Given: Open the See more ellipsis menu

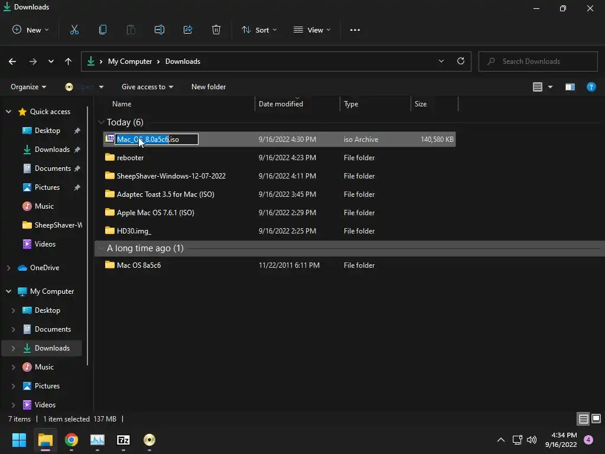Looking at the screenshot, I should (355, 30).
